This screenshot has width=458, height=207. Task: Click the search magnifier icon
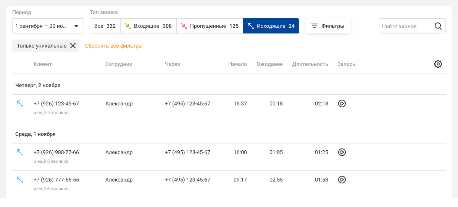coord(438,26)
